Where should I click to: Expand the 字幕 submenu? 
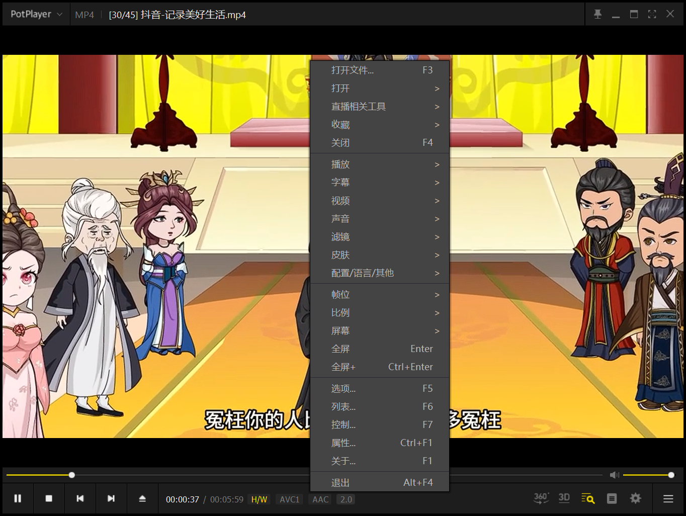[380, 183]
